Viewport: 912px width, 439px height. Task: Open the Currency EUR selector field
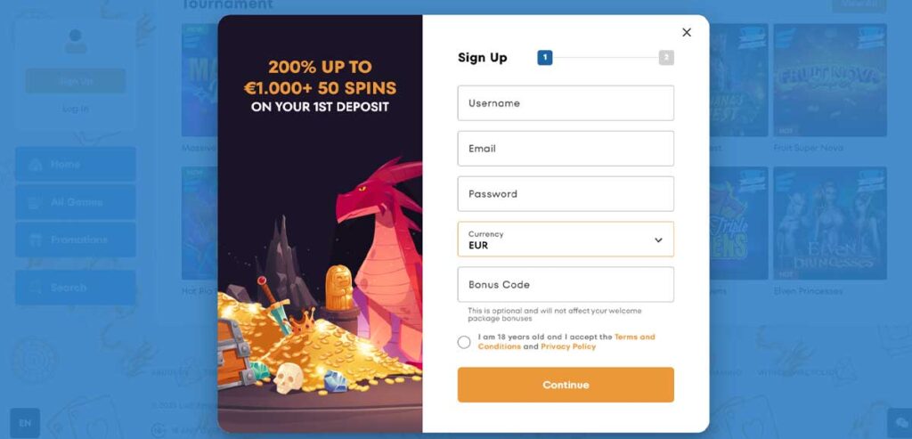click(x=566, y=239)
